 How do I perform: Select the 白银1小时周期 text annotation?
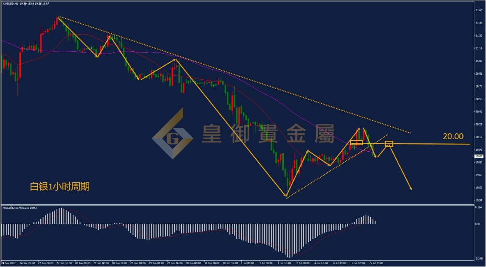coord(59,186)
